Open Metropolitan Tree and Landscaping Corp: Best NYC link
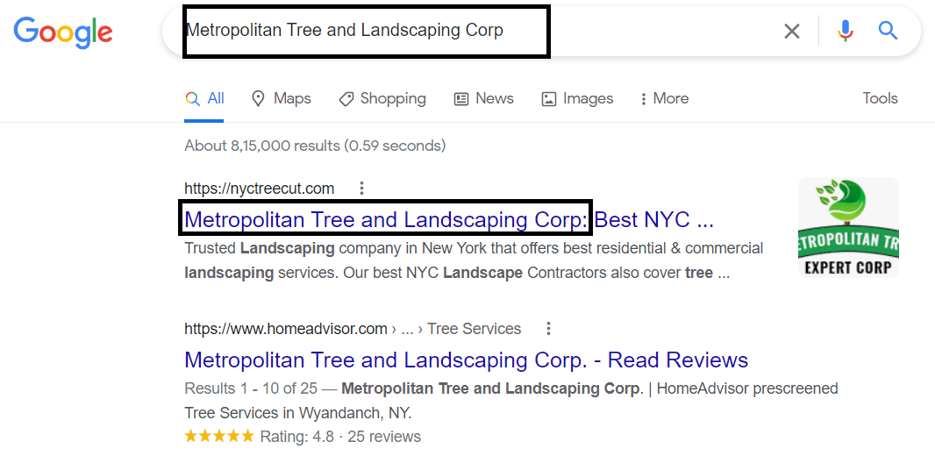This screenshot has width=935, height=456. tap(449, 219)
